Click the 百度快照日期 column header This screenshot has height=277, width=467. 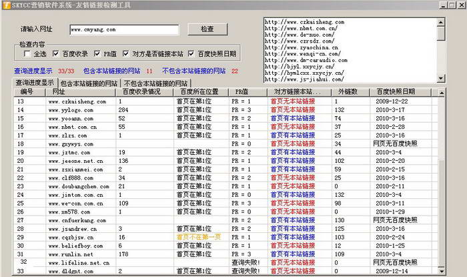tap(400, 91)
